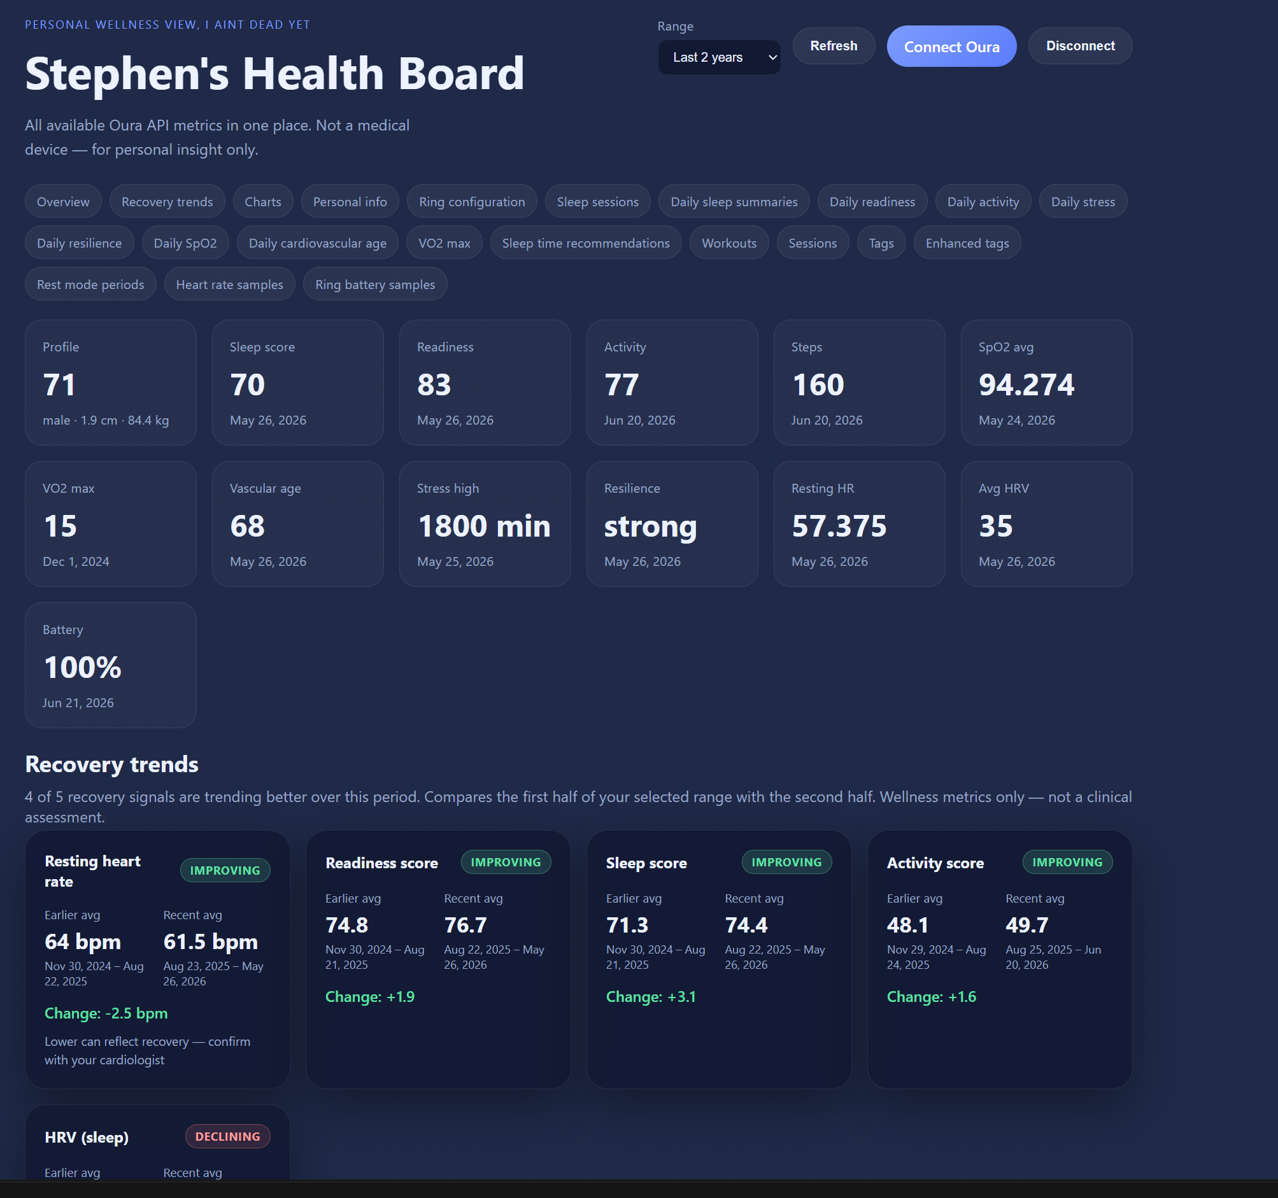Click 'Change: +1.6' in Activity score
1278x1198 pixels.
[932, 997]
